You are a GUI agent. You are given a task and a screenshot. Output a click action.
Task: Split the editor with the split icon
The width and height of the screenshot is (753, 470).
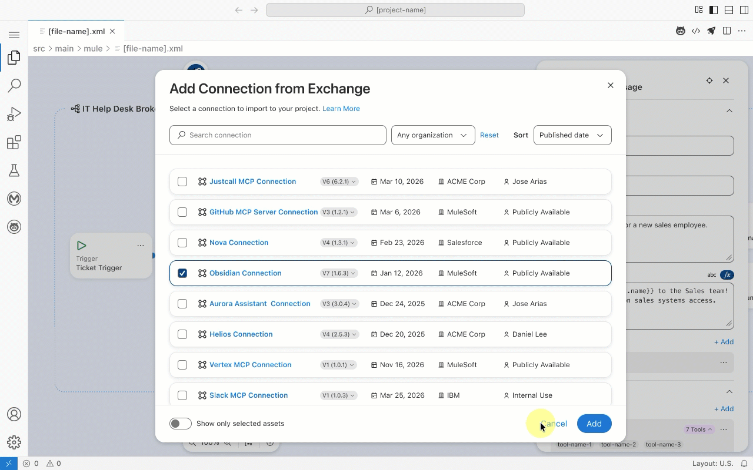tap(727, 31)
